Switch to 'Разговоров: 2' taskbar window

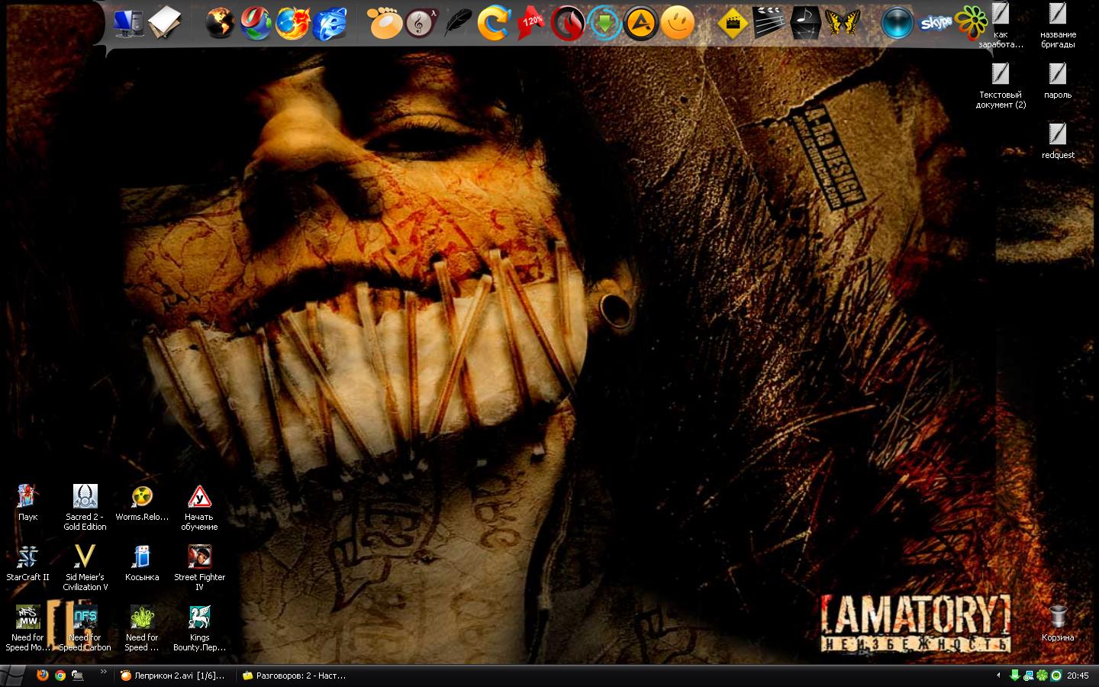[x=296, y=676]
